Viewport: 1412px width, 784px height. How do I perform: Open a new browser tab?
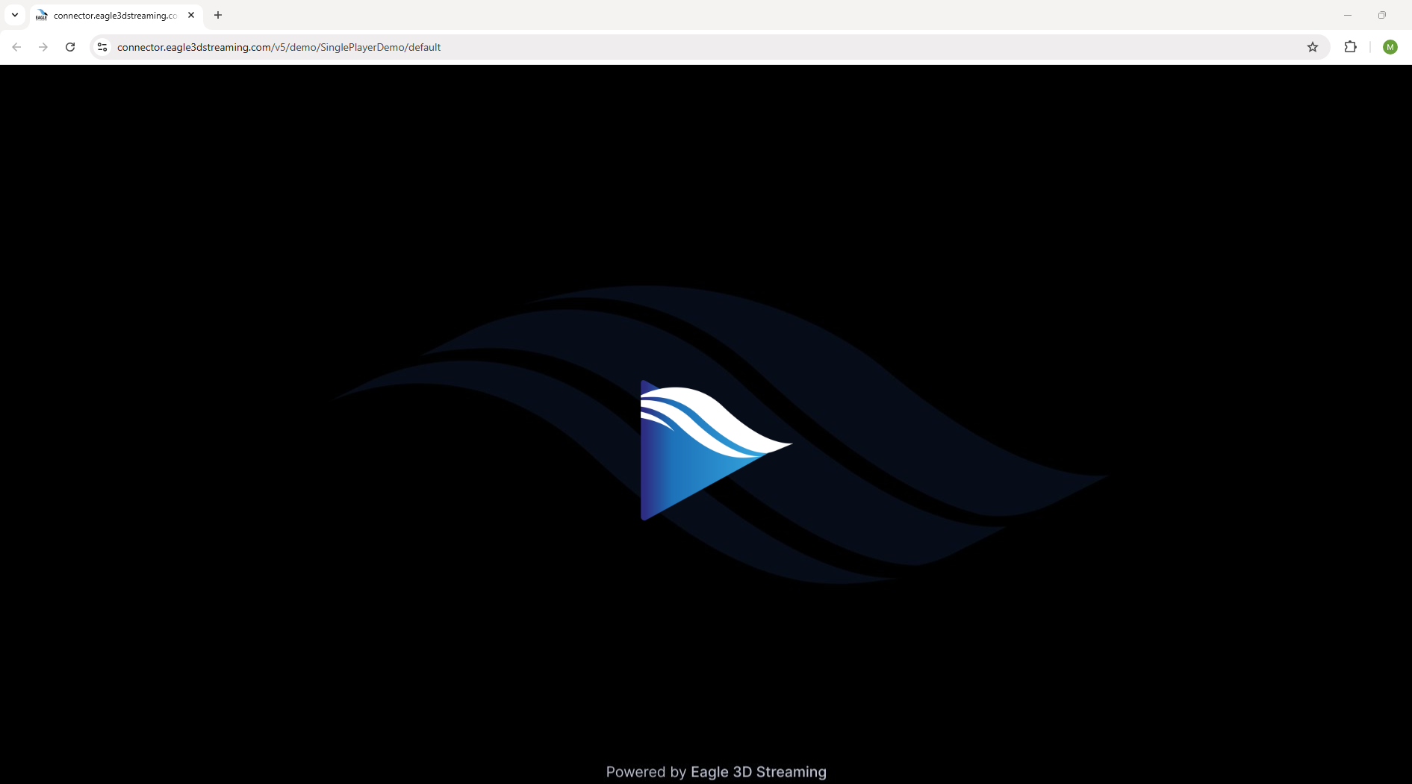217,15
